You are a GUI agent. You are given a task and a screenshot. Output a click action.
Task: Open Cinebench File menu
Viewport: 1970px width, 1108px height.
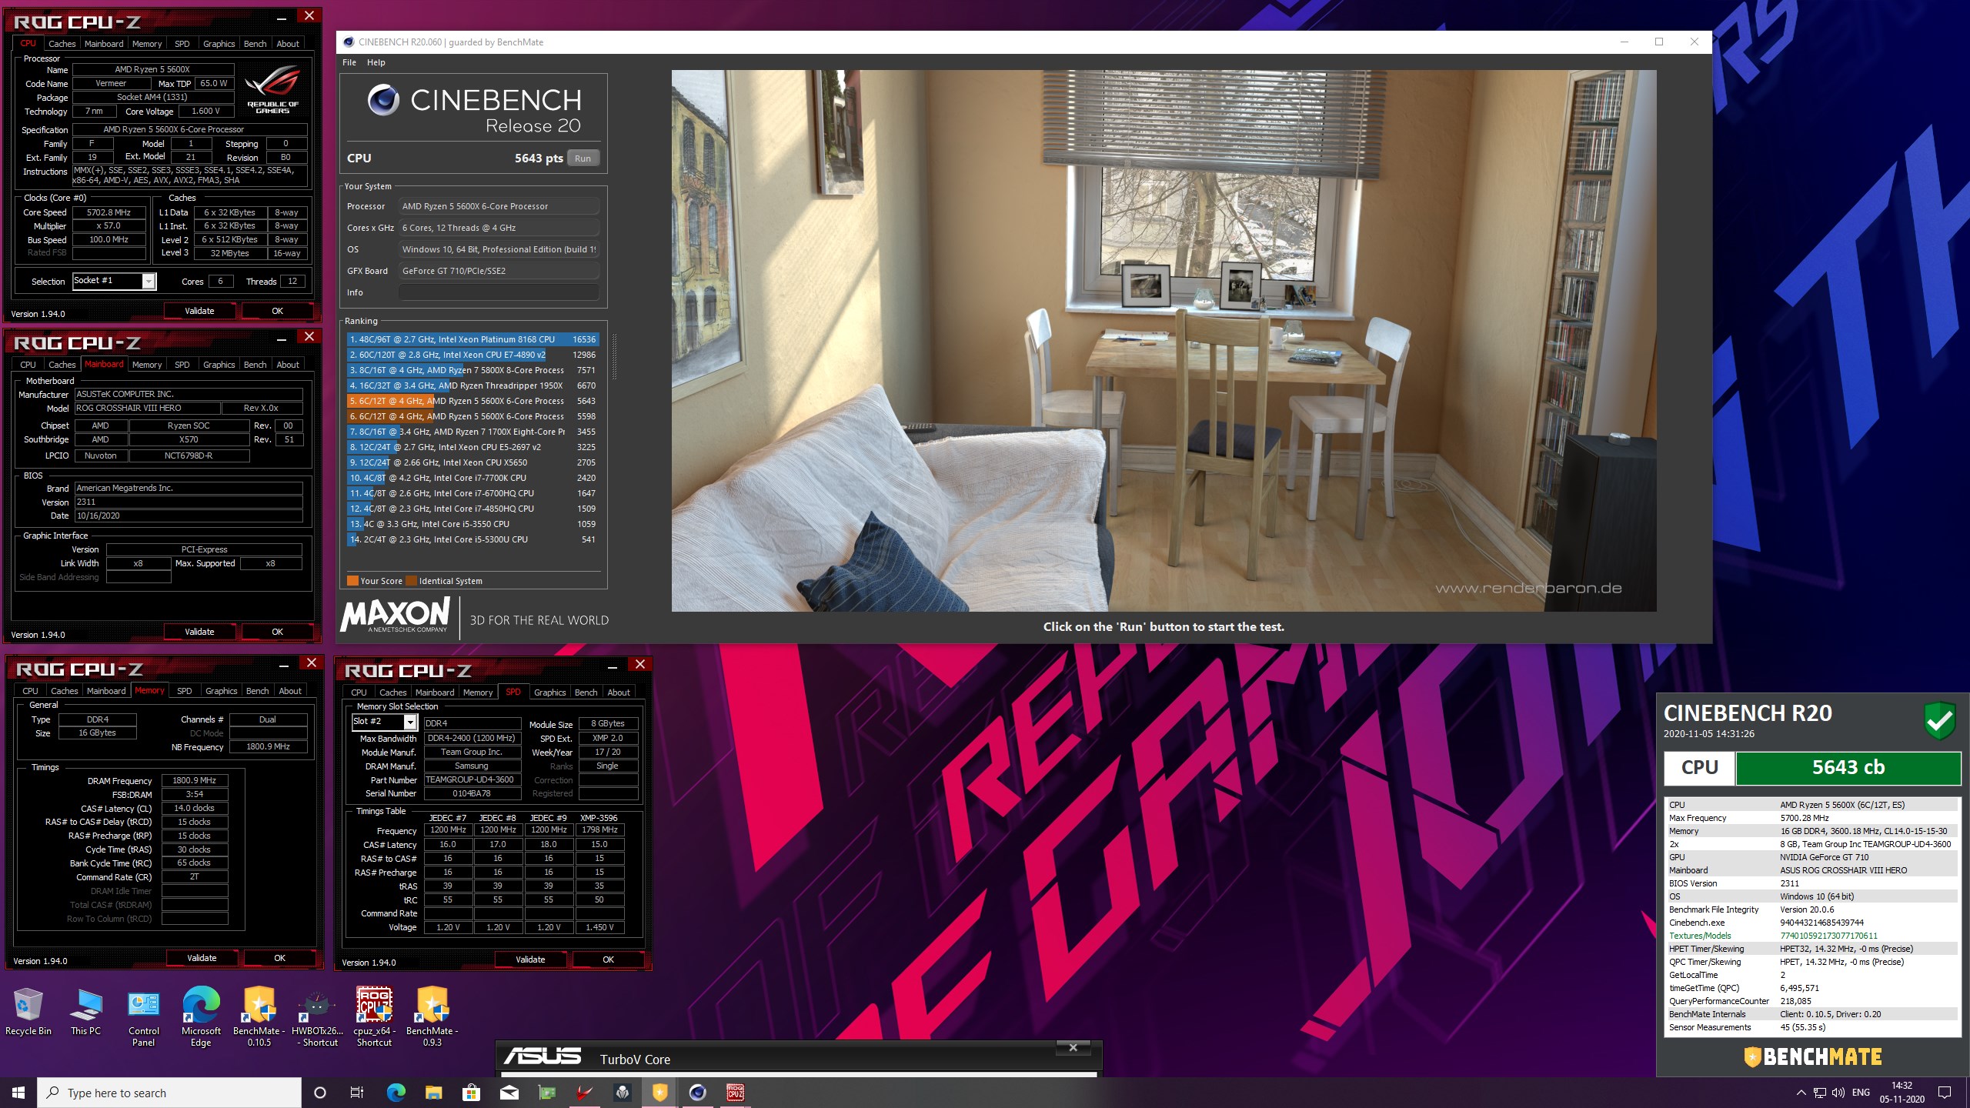coord(349,62)
